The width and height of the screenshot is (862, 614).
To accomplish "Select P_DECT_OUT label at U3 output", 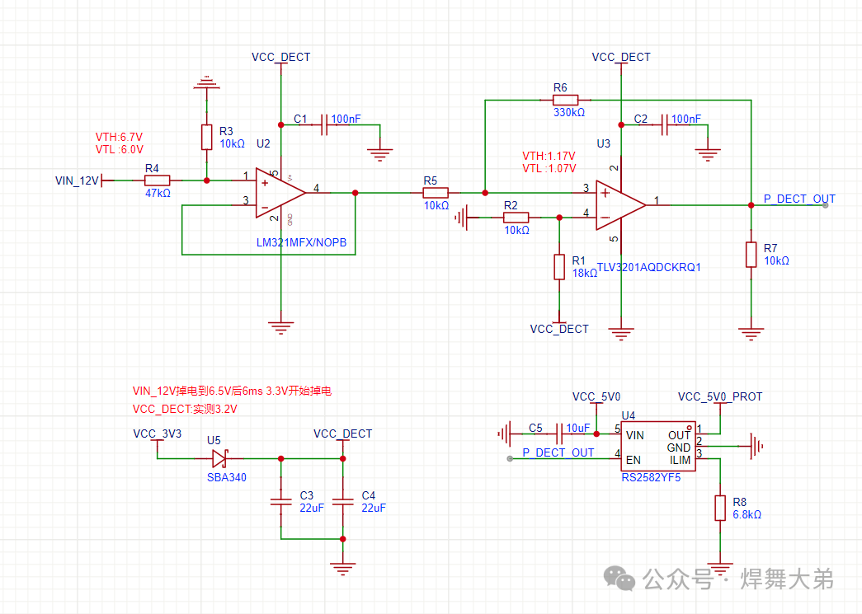I will click(799, 199).
